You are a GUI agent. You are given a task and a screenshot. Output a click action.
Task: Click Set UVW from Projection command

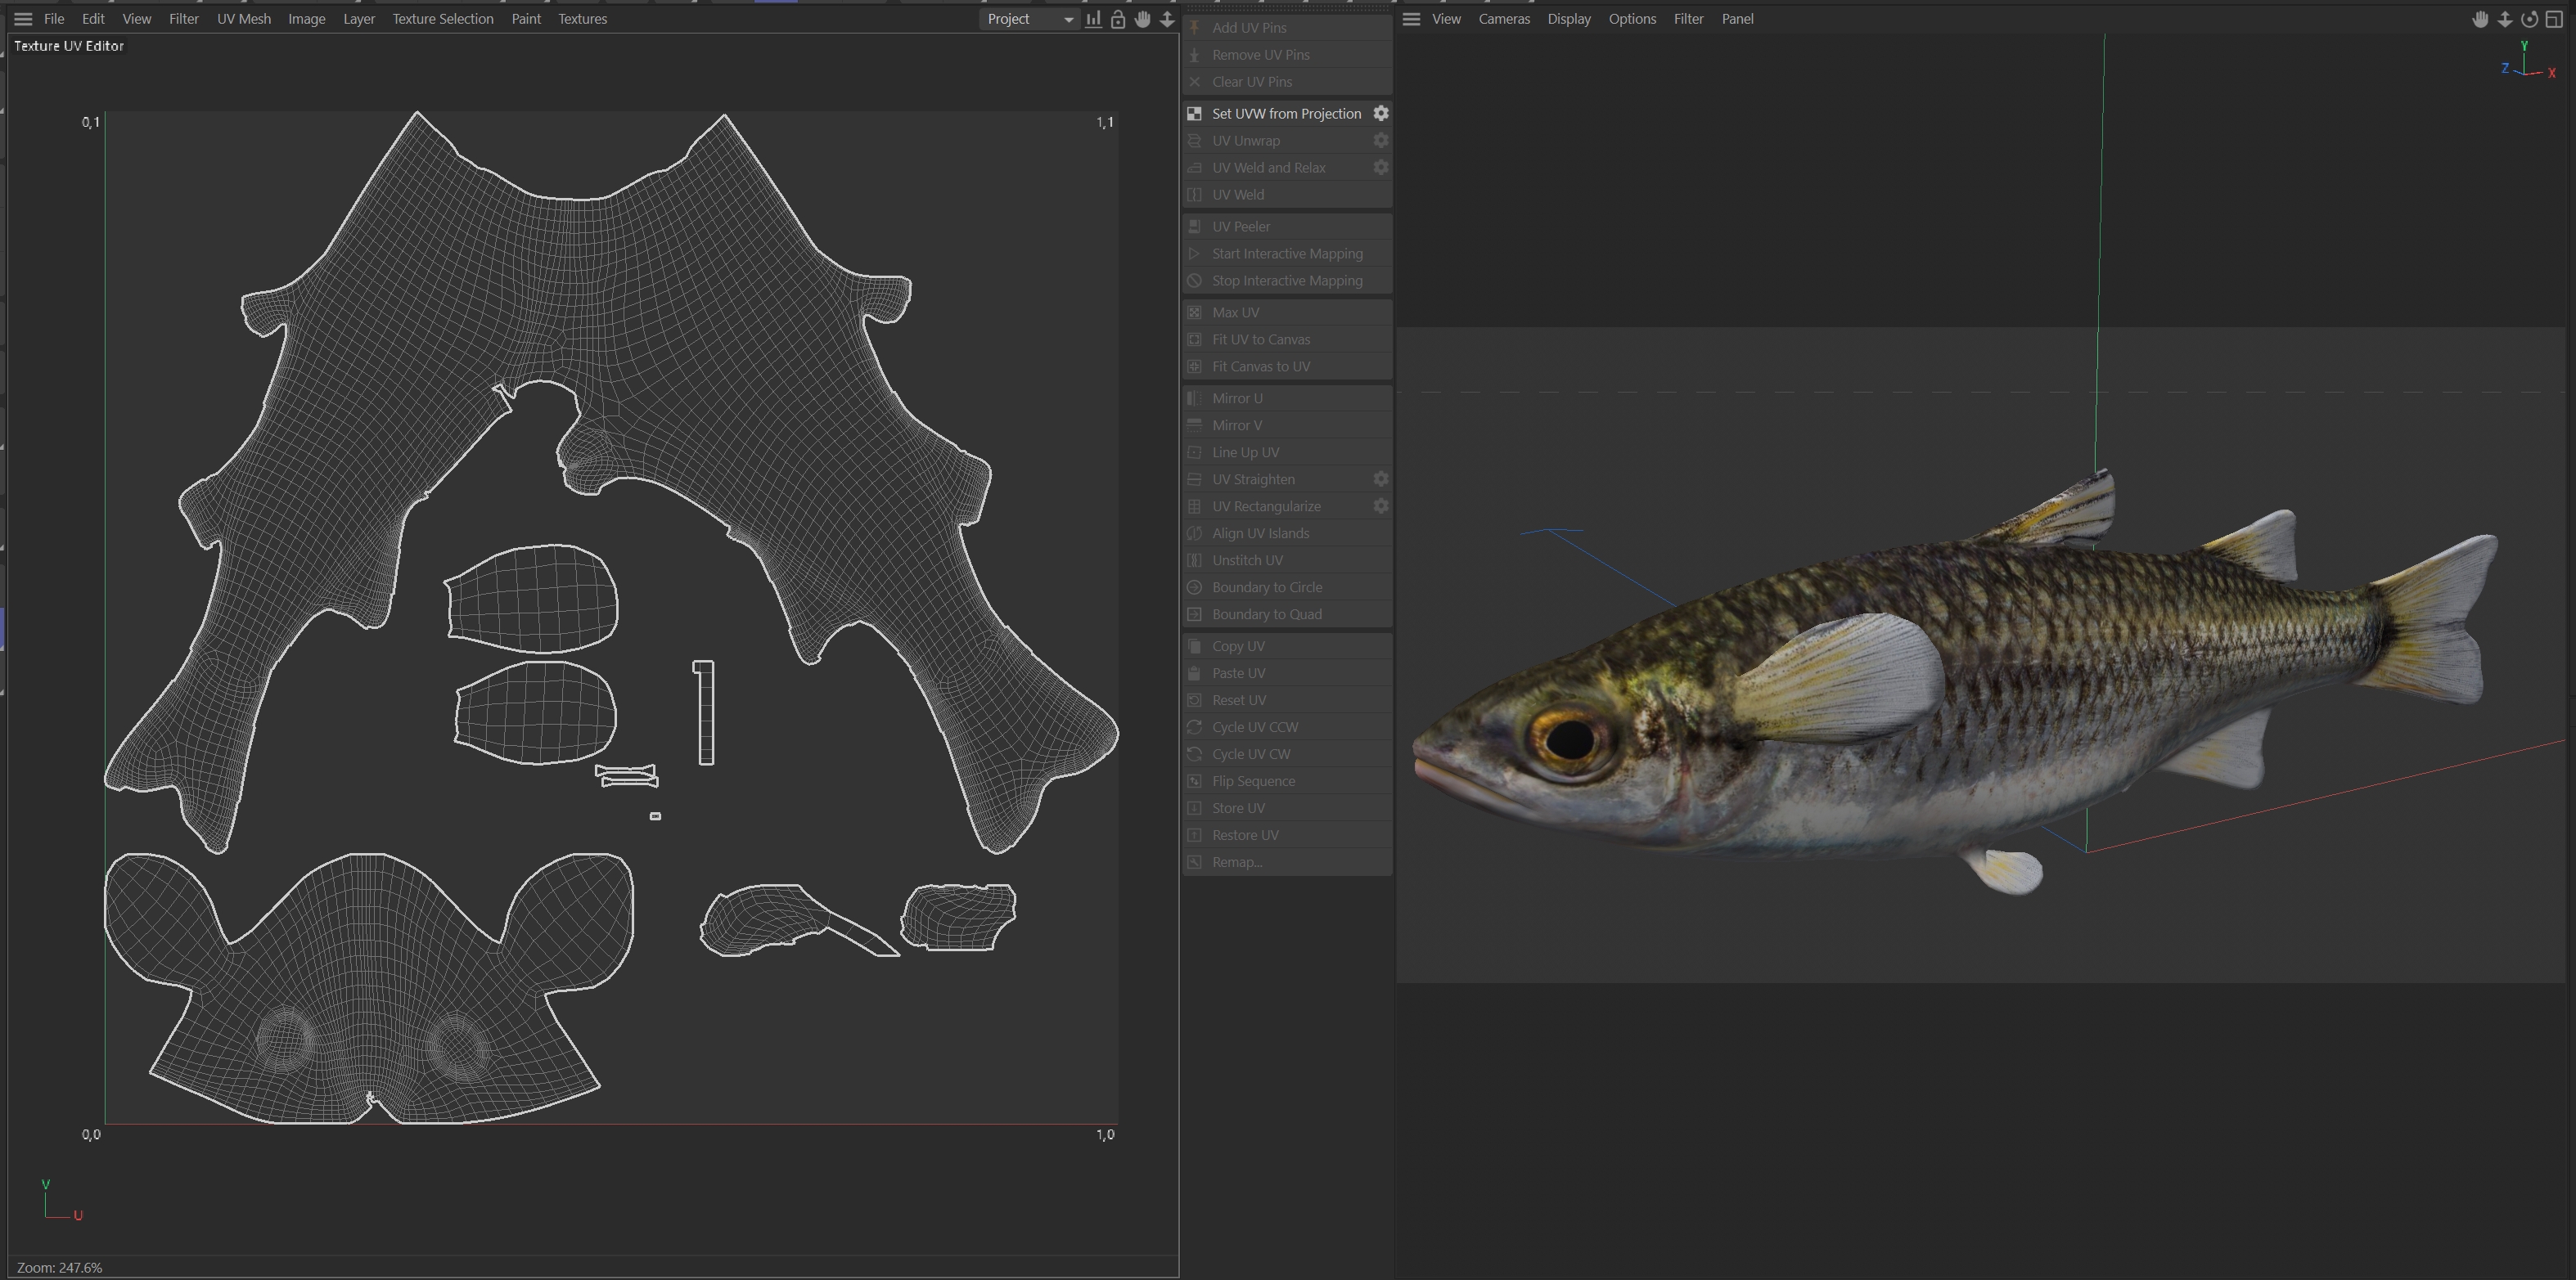click(x=1286, y=114)
